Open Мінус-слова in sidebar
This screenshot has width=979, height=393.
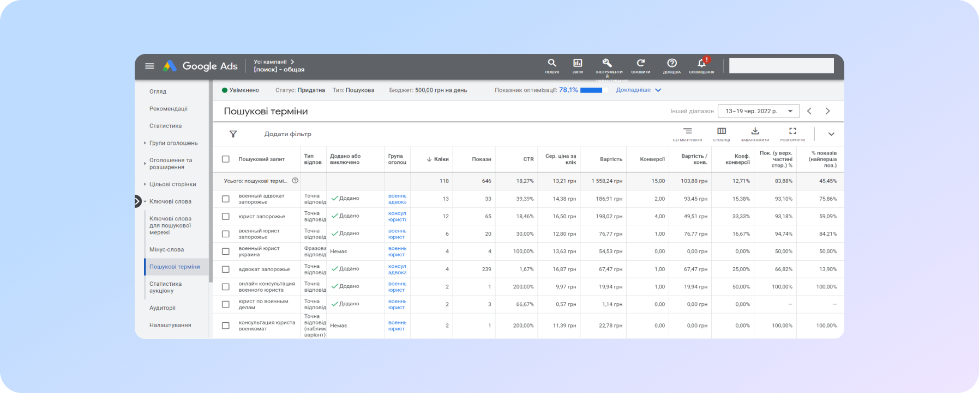click(166, 249)
